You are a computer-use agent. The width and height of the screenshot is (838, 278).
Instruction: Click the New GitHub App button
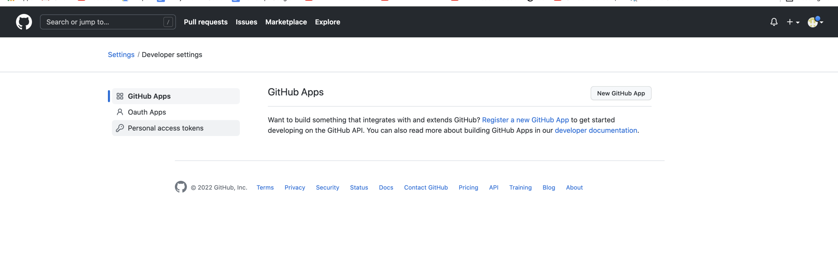pos(621,93)
